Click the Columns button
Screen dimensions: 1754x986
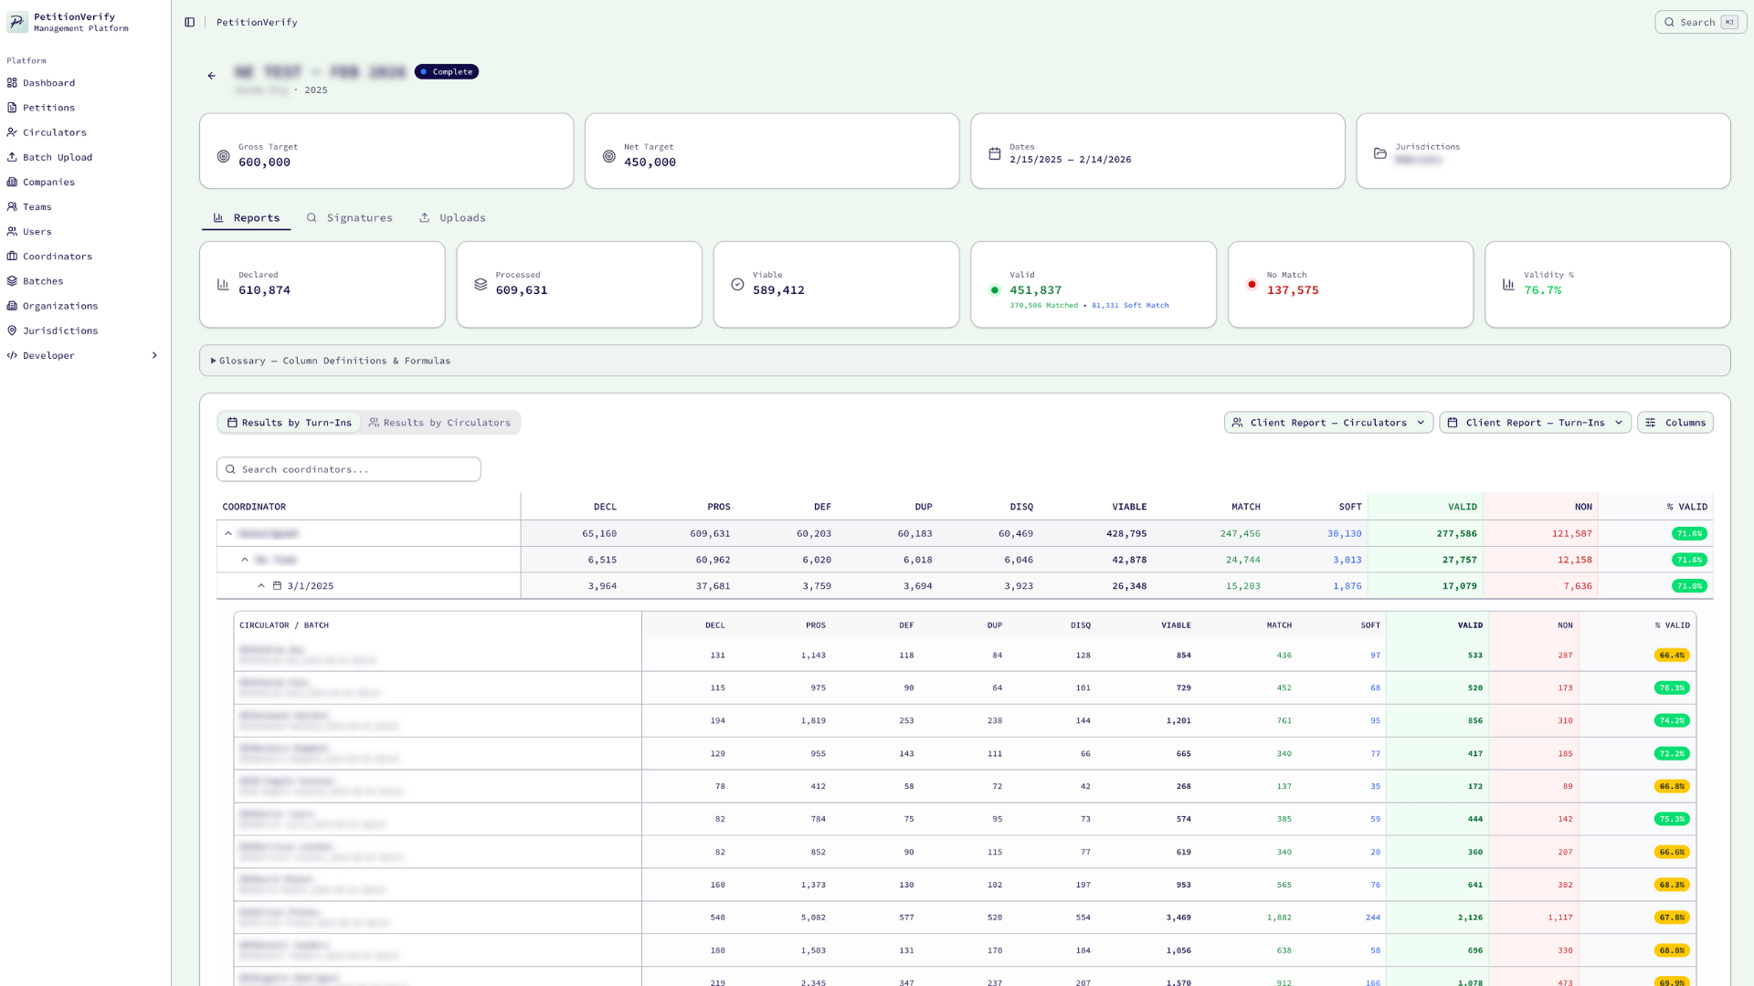tap(1675, 423)
